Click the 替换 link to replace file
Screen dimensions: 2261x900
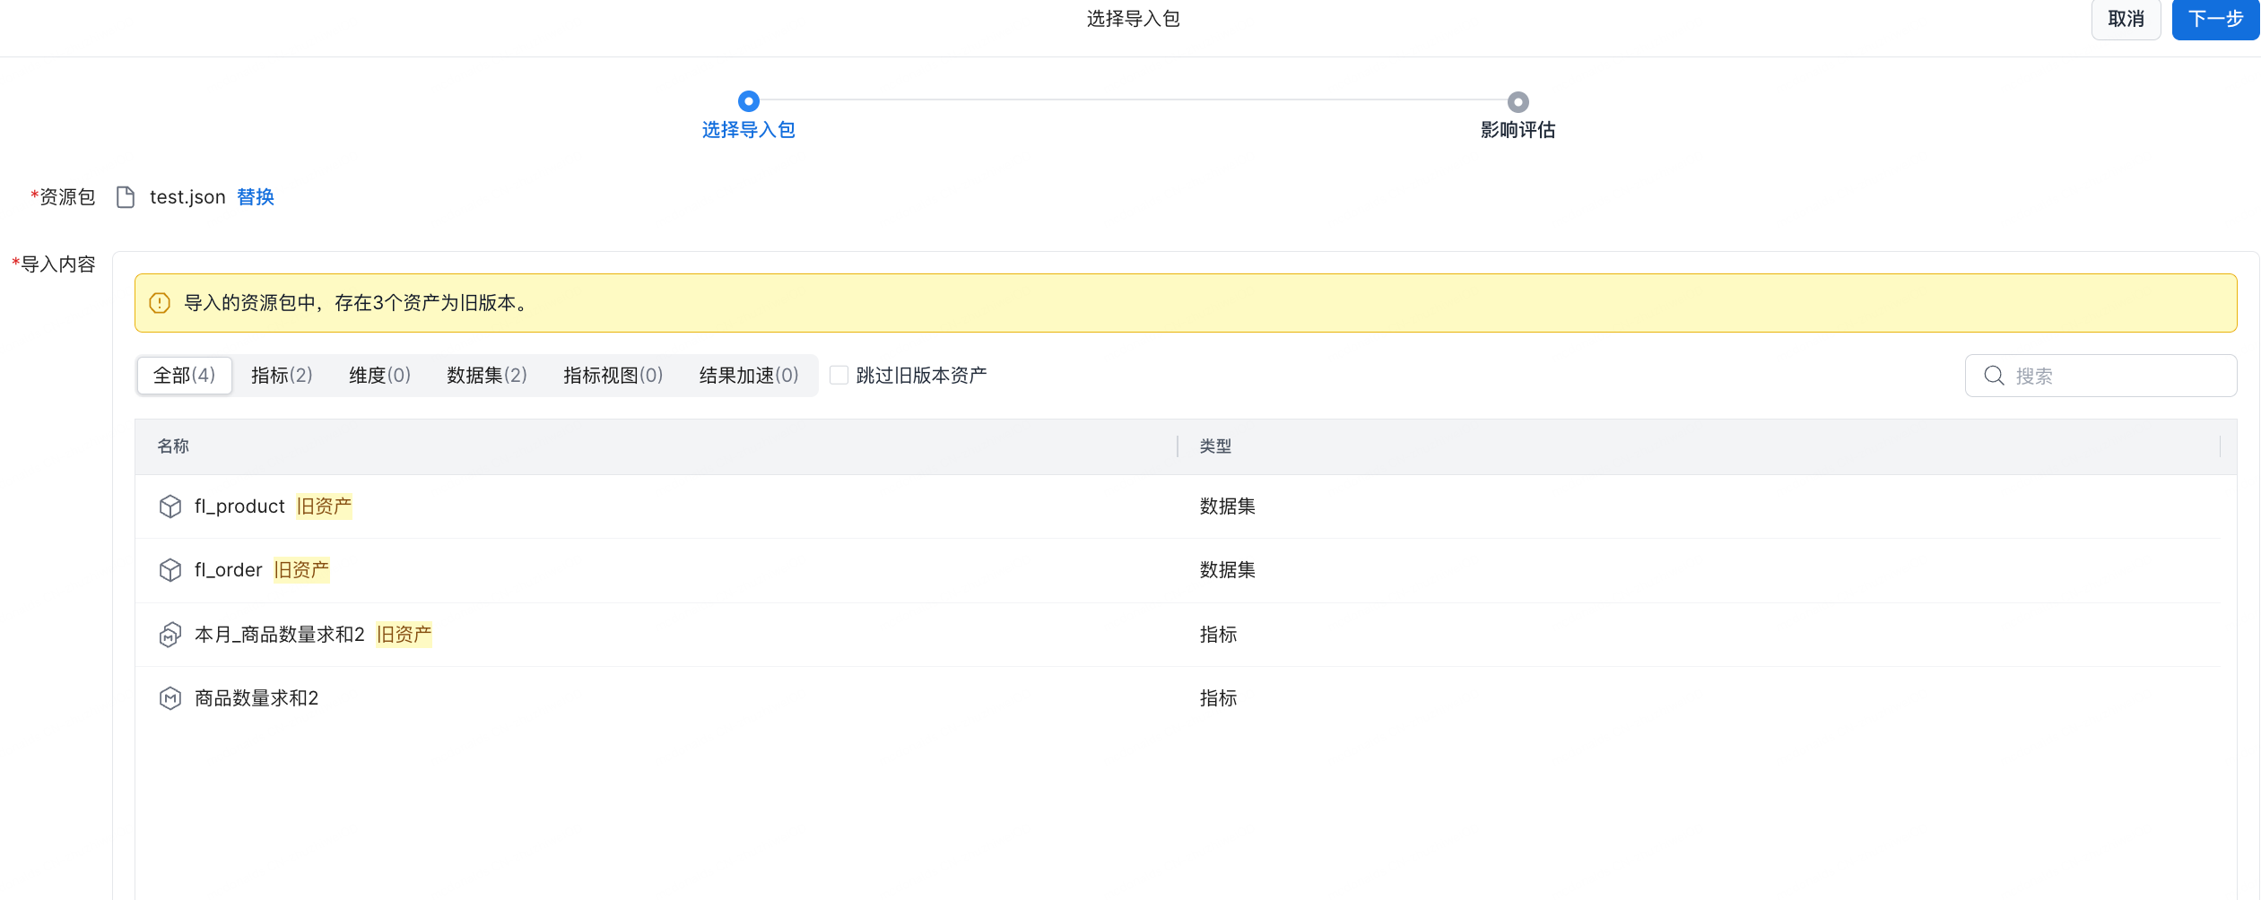(256, 197)
